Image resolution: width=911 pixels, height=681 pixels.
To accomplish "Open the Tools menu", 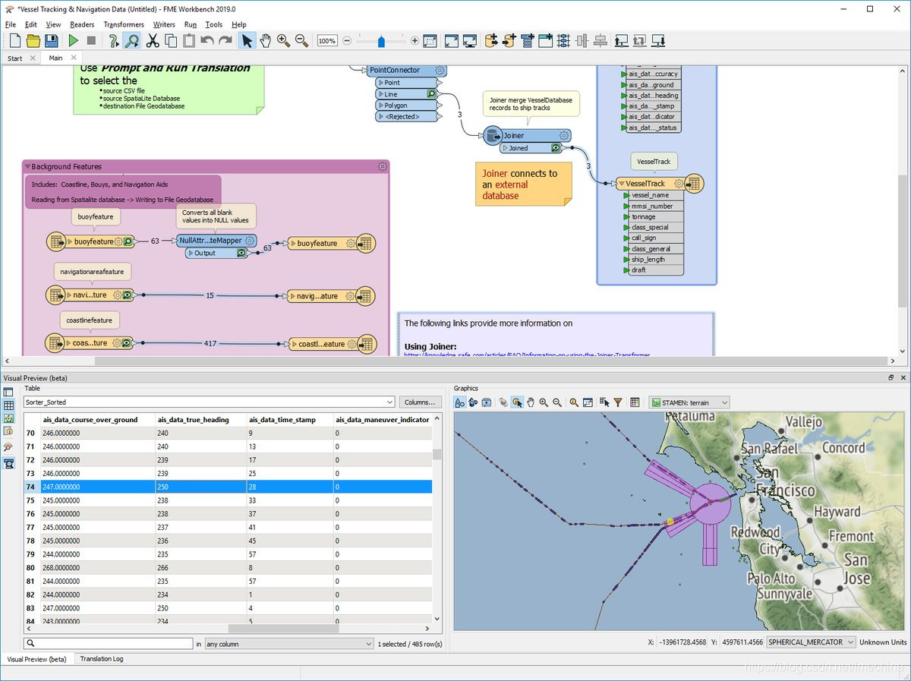I will coord(214,24).
